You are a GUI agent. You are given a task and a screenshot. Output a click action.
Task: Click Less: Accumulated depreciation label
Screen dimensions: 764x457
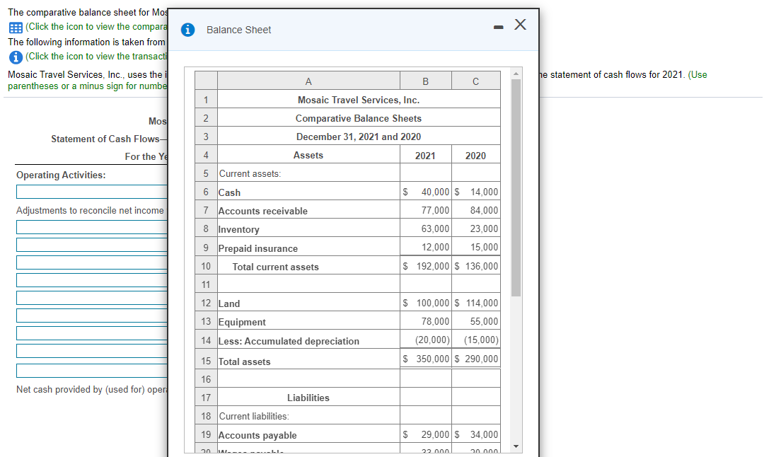click(x=289, y=341)
